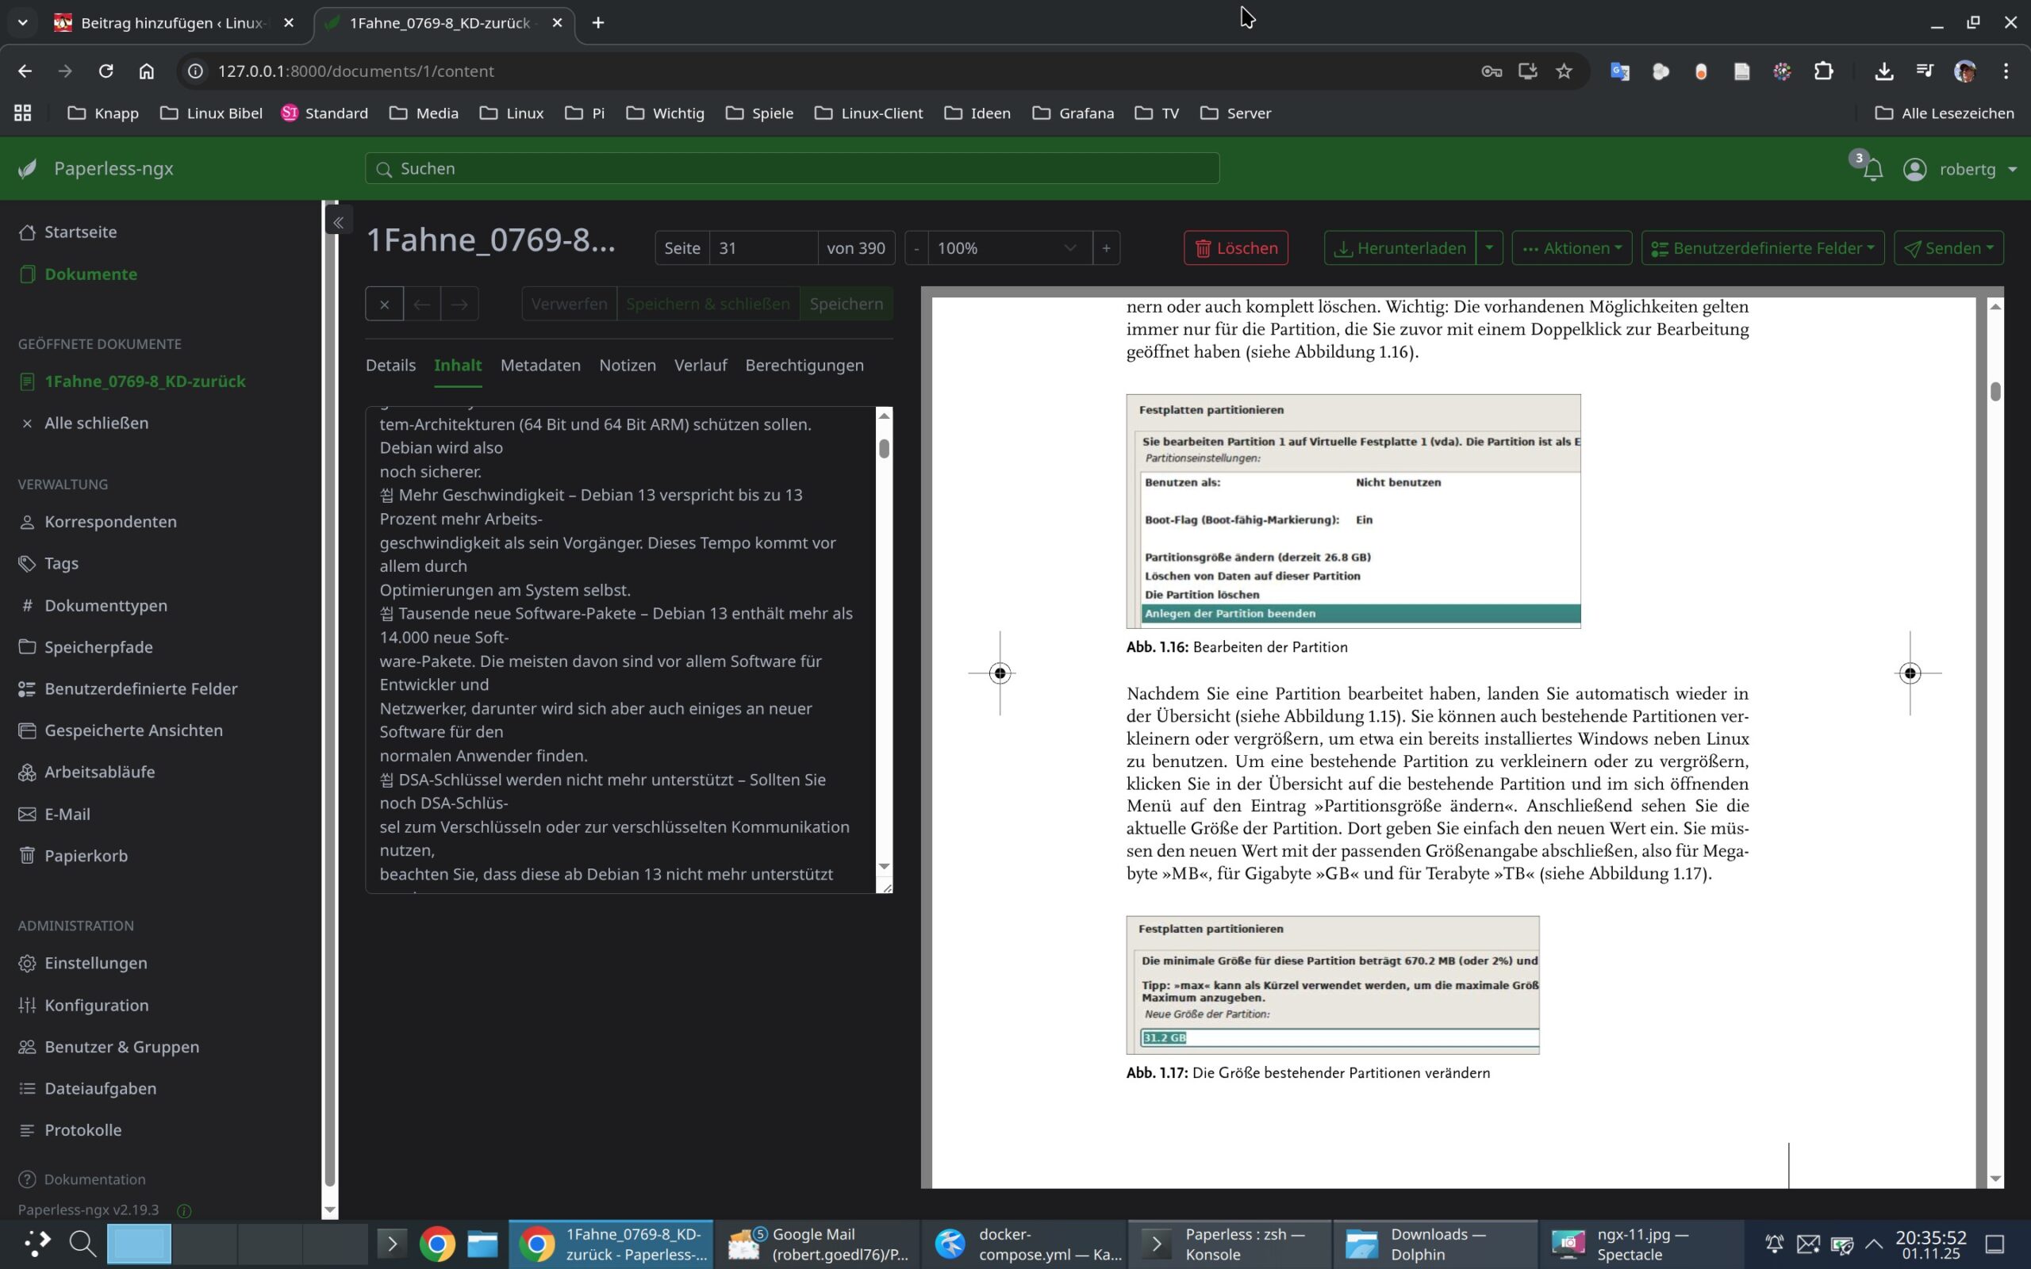Click the close-document X icon button

click(x=384, y=304)
